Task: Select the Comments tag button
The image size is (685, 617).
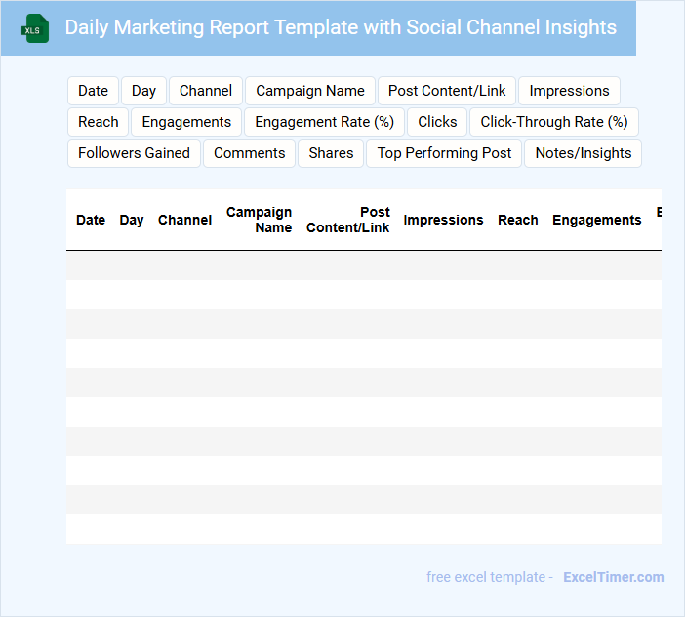Action: [x=249, y=153]
